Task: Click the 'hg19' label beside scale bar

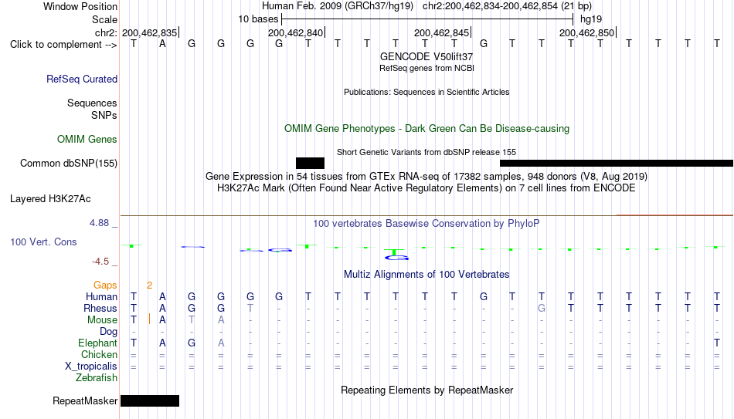Action: (x=591, y=19)
